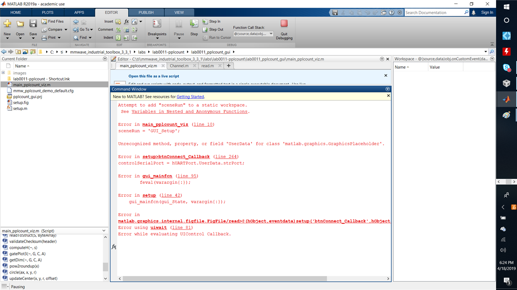Click the Open folder icon
Viewport: 517px width, 290px height.
coord(20,24)
